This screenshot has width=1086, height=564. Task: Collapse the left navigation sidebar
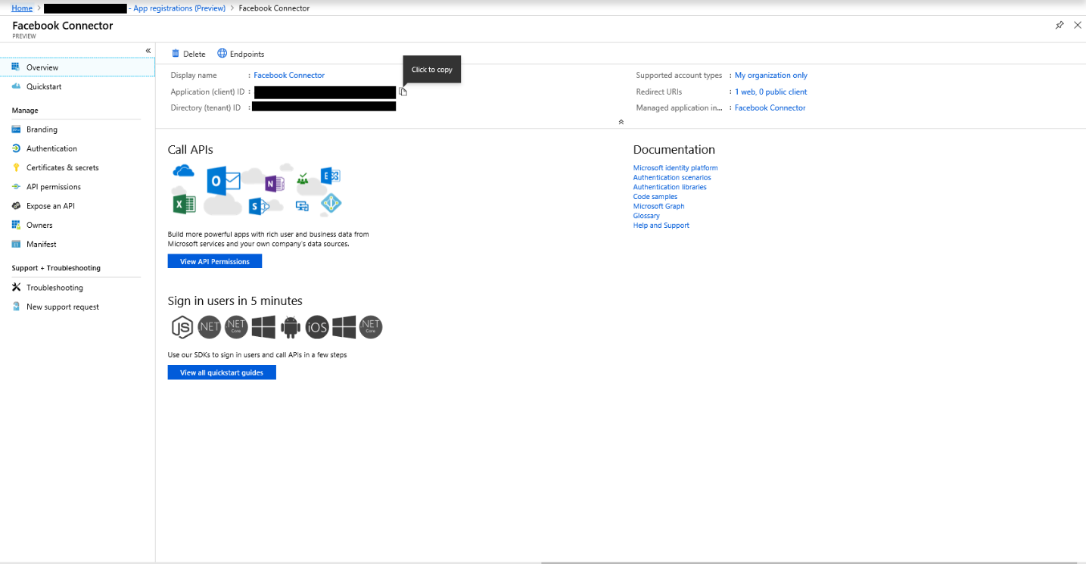click(x=148, y=51)
